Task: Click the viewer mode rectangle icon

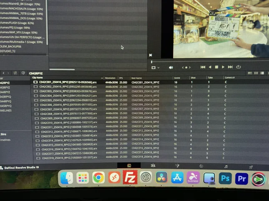Action: coord(153,68)
